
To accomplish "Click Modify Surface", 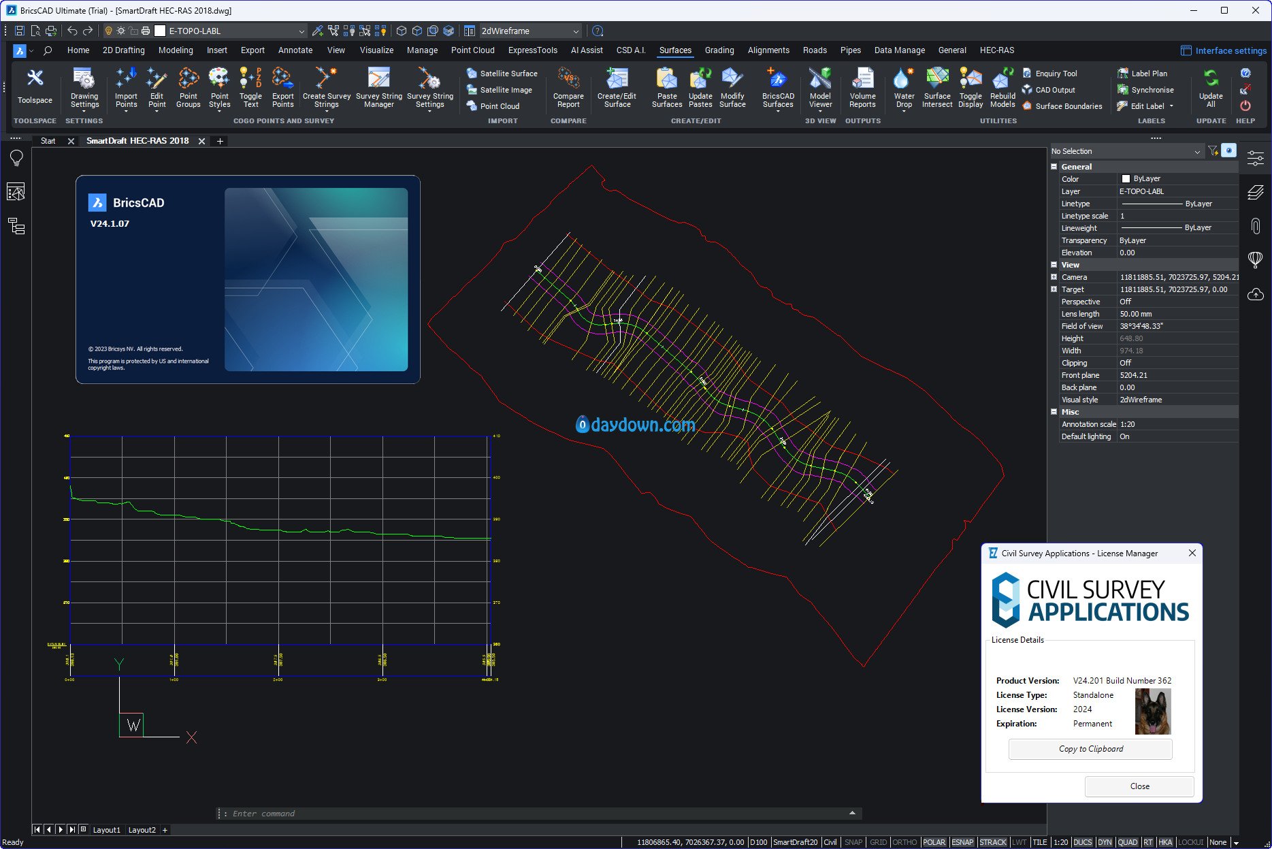I will click(x=732, y=88).
